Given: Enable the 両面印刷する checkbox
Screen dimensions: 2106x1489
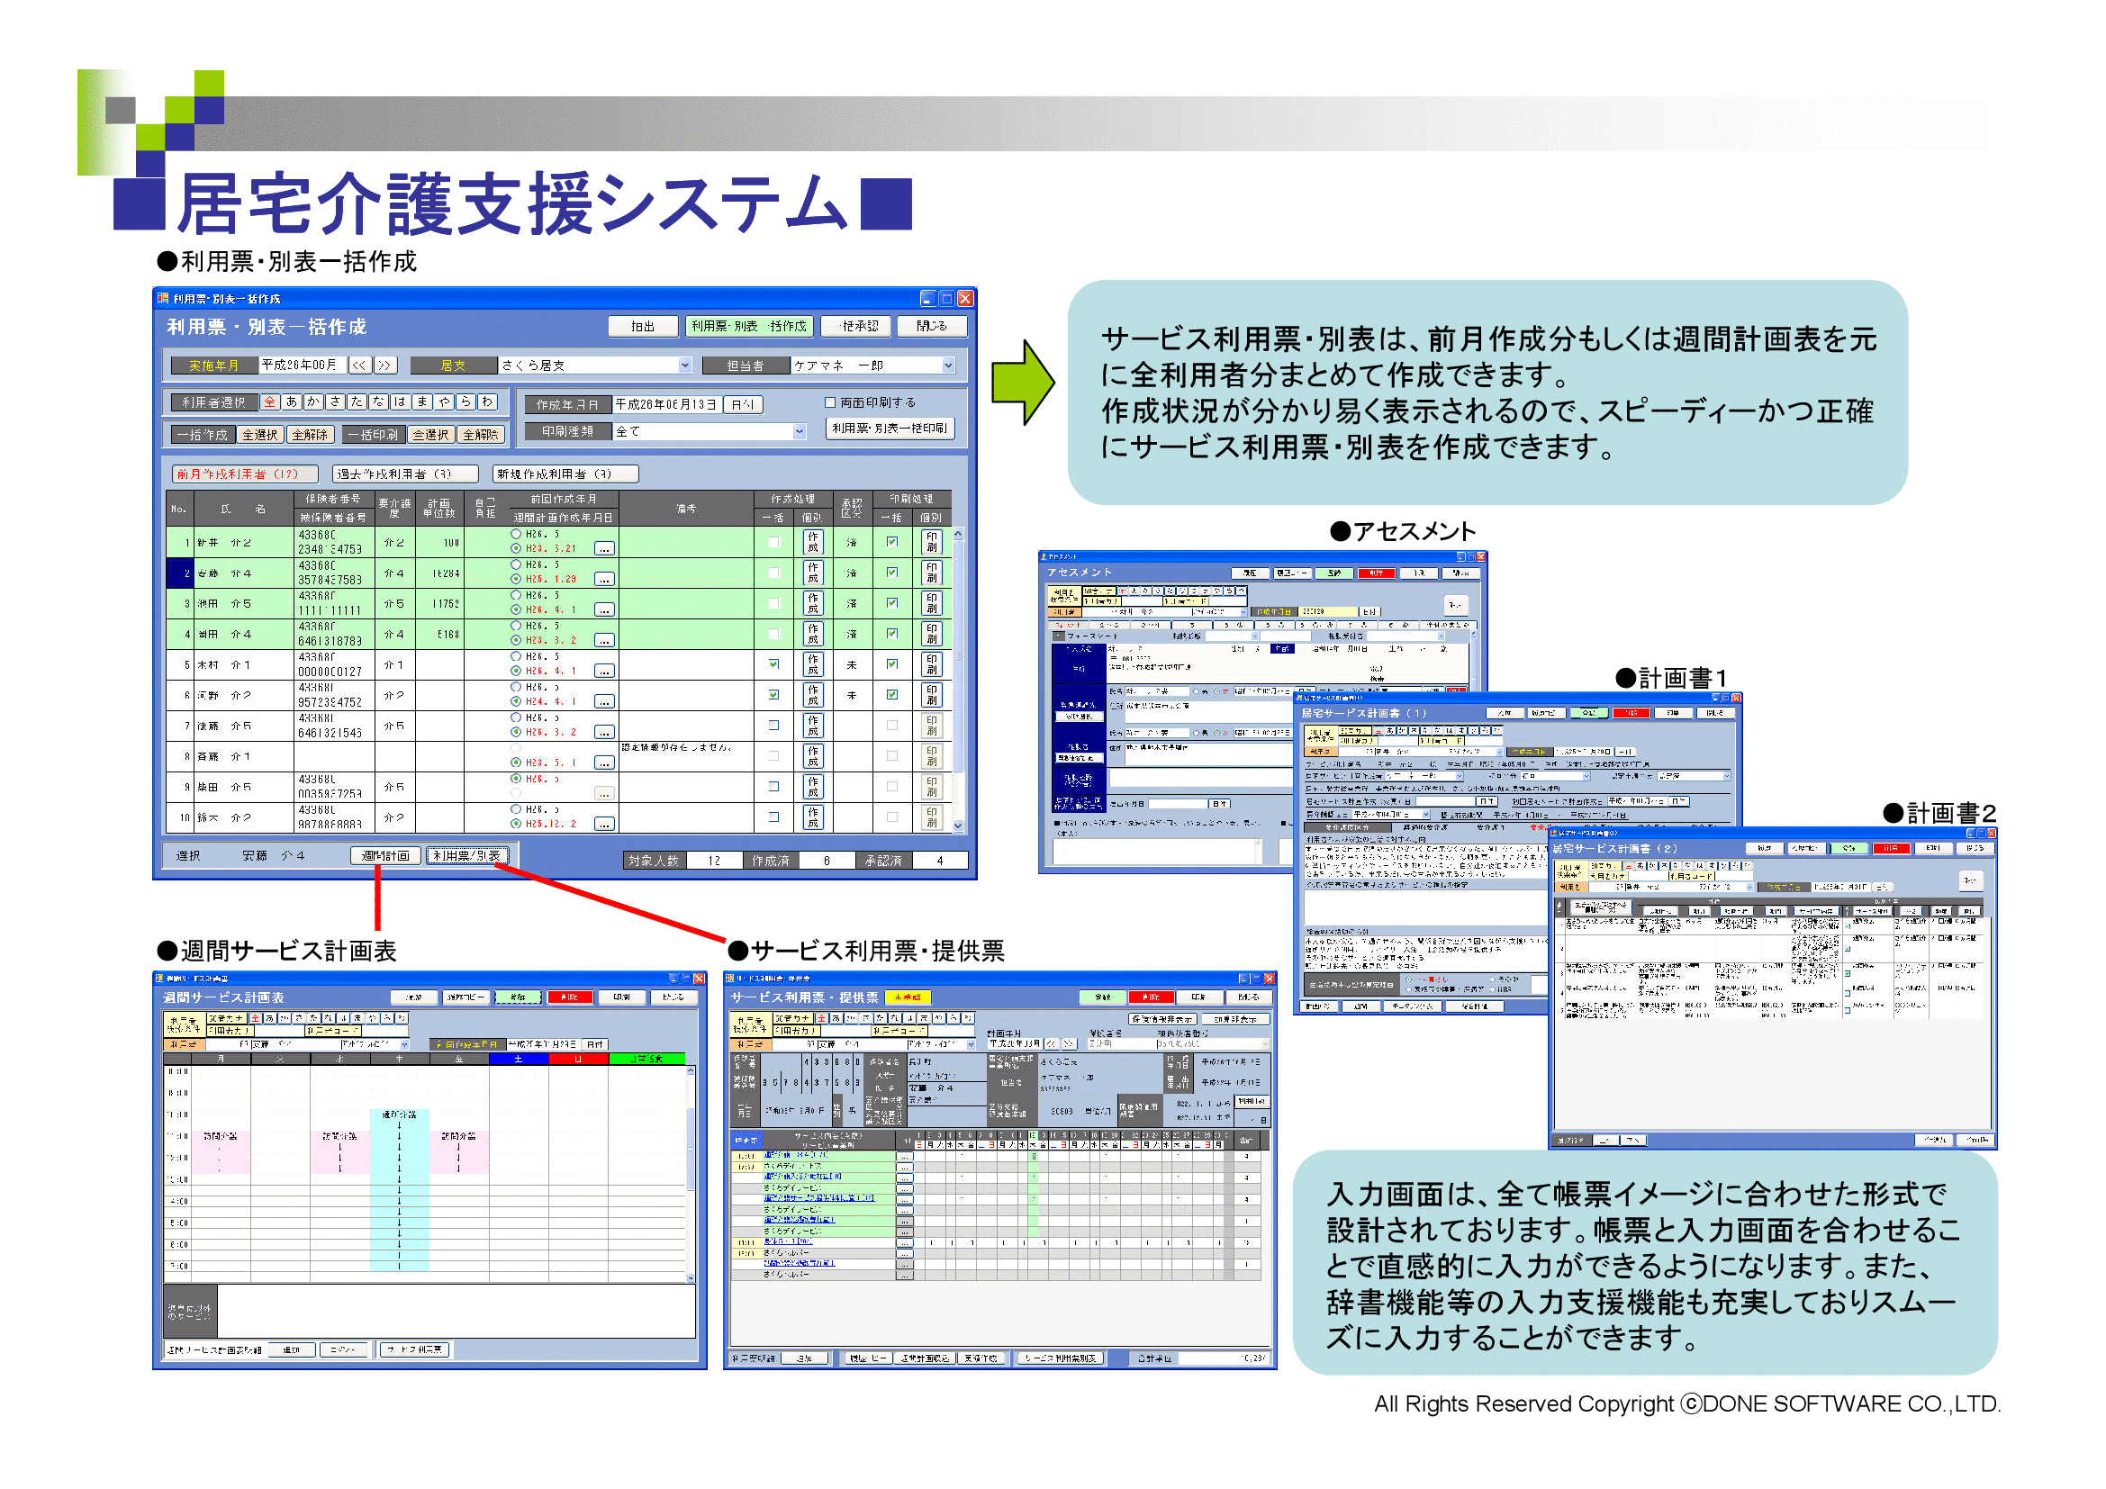Looking at the screenshot, I should tap(830, 402).
